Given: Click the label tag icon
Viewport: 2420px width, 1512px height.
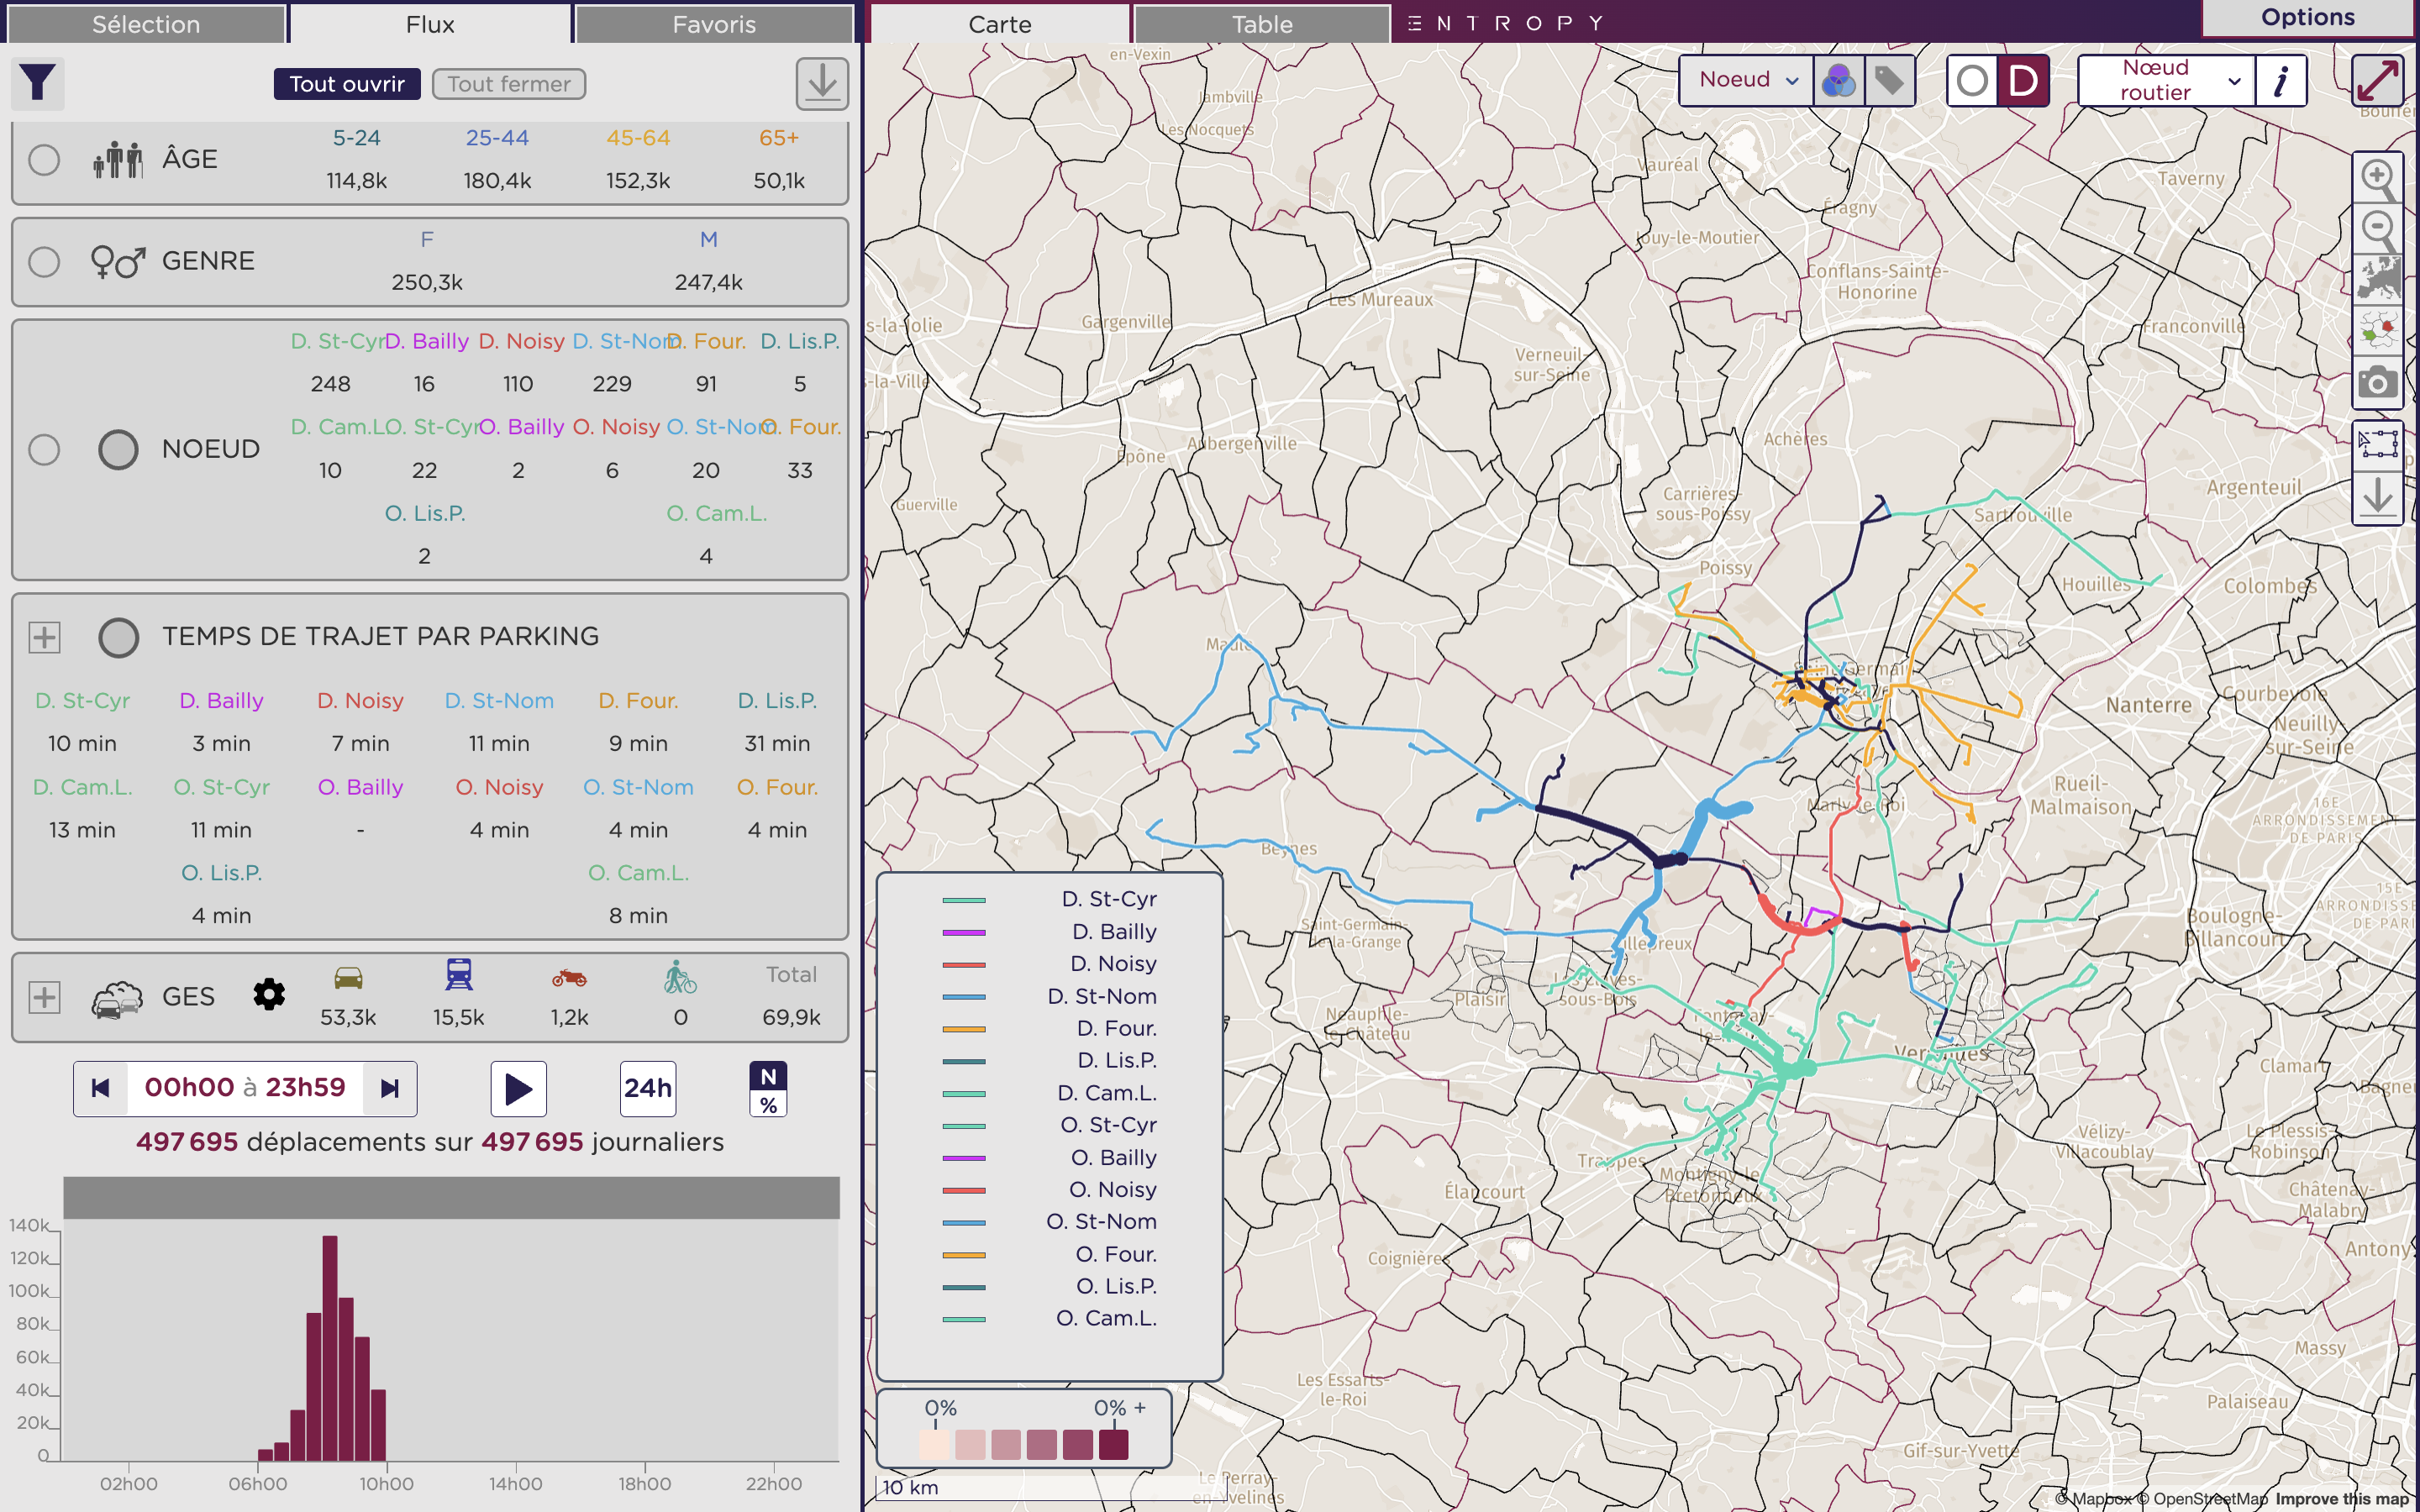Looking at the screenshot, I should tap(1888, 80).
